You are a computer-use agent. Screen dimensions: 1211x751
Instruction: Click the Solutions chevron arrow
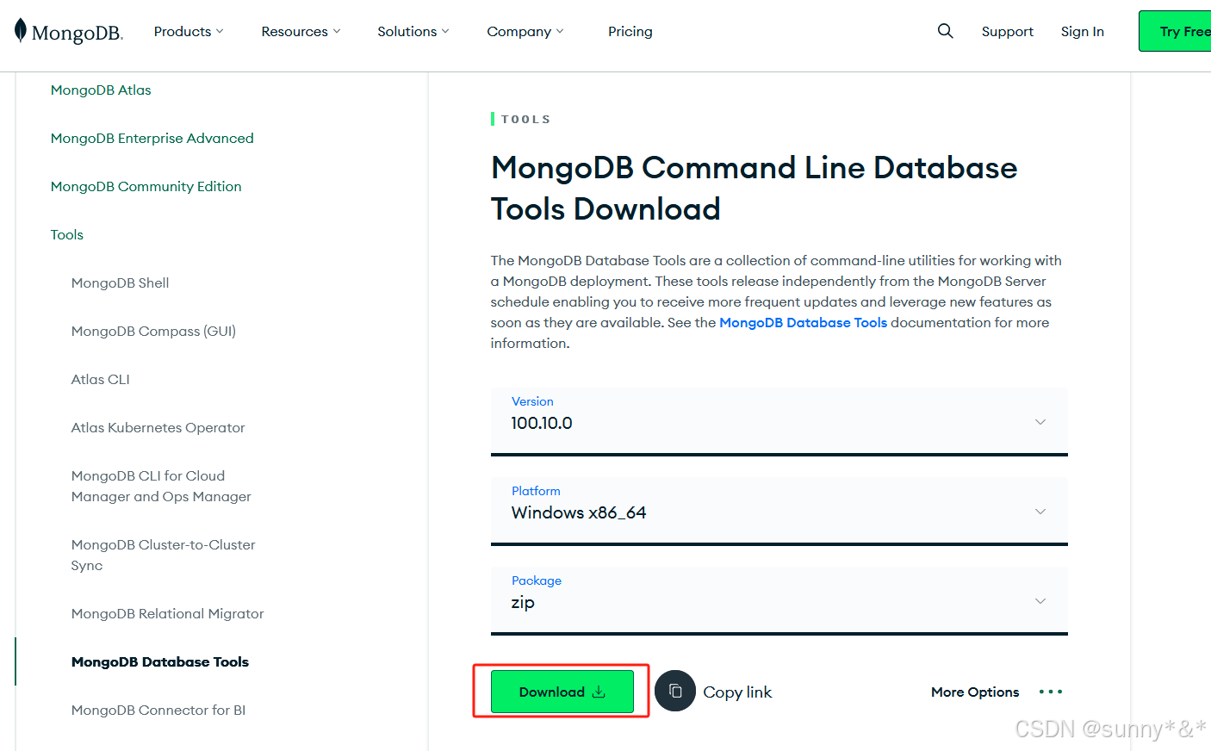click(445, 32)
